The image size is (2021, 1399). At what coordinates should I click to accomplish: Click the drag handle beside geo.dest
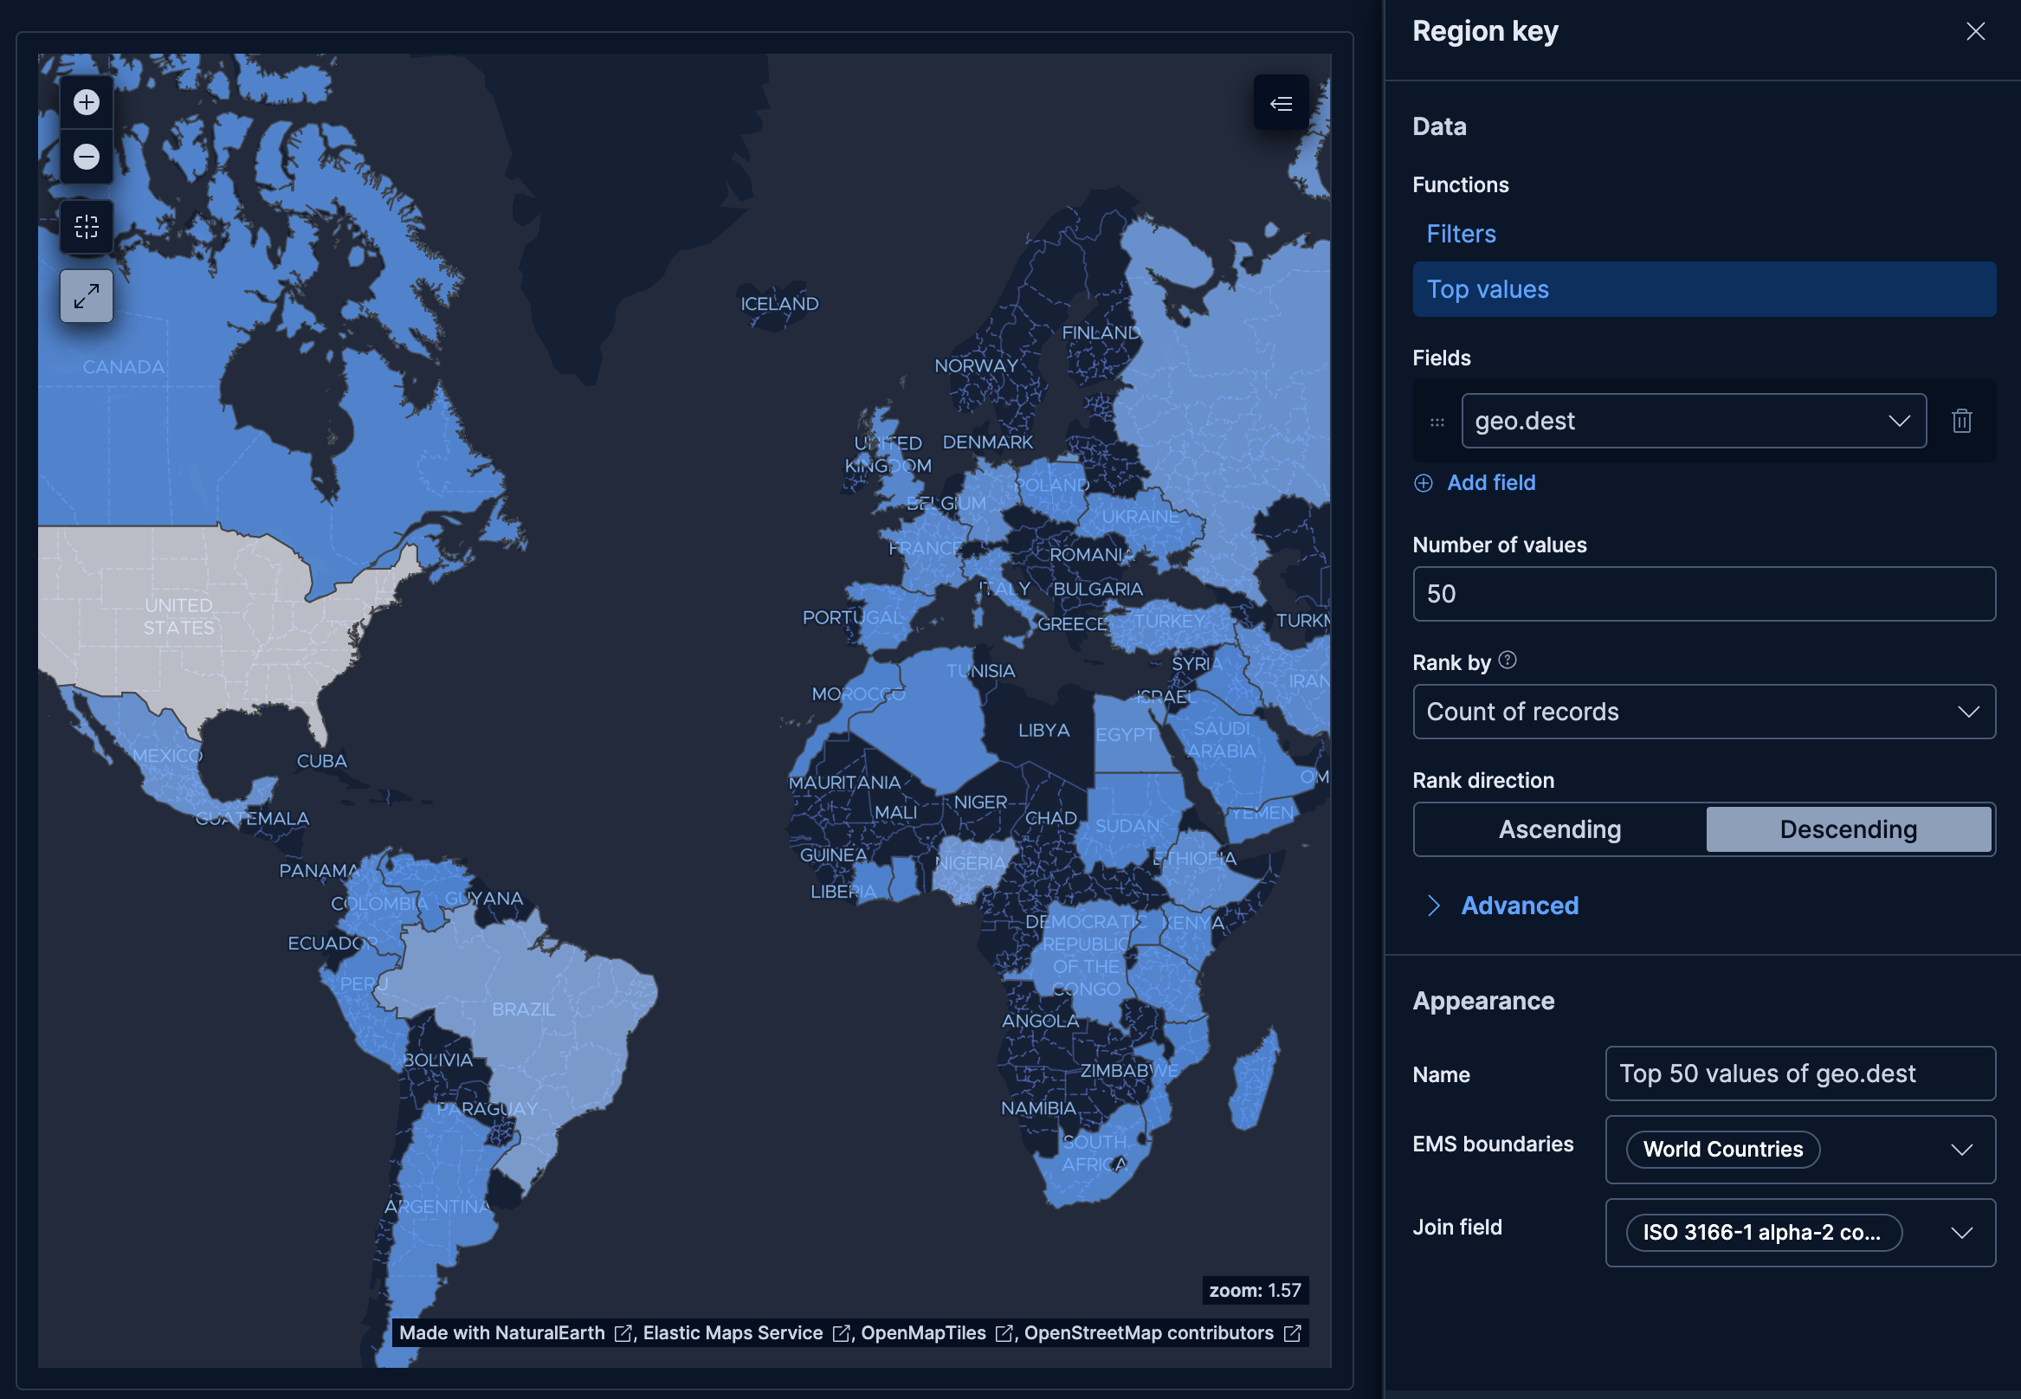[x=1437, y=422]
